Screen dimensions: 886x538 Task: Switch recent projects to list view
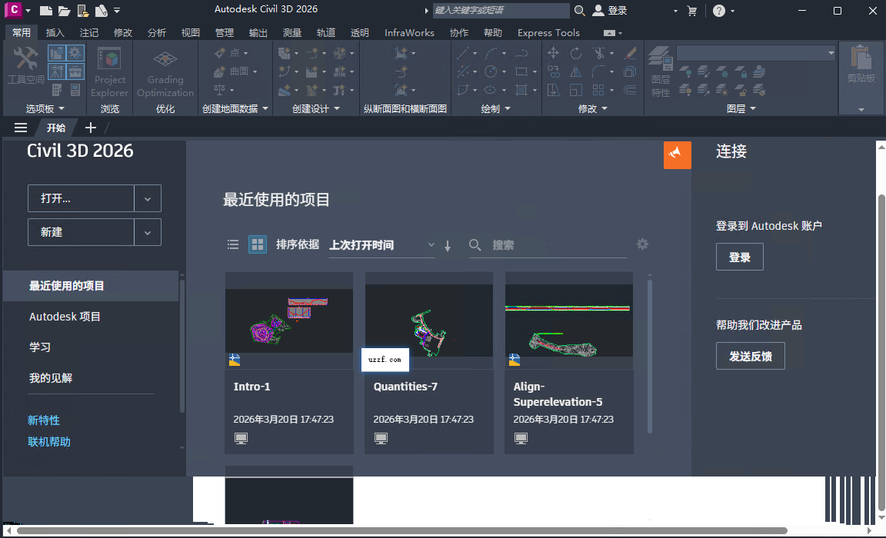(x=233, y=244)
